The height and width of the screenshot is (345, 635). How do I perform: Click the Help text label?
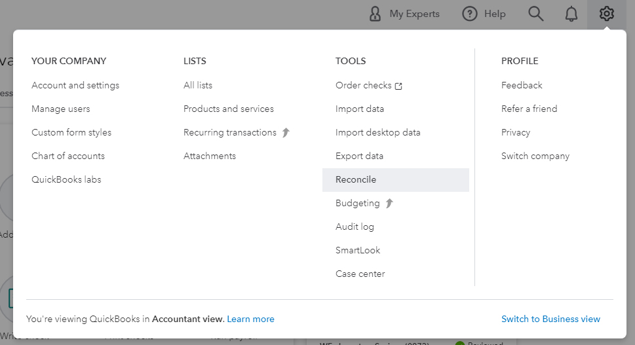(495, 14)
